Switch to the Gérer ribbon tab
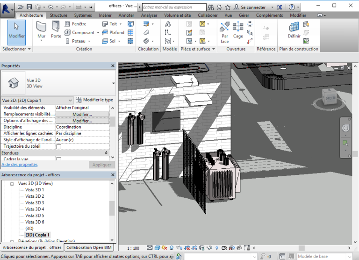Image resolution: width=359 pixels, height=260 pixels. (244, 15)
